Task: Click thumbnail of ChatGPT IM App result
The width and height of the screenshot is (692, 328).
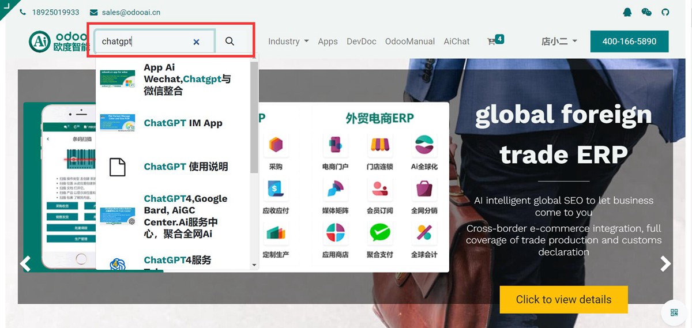Action: point(117,123)
